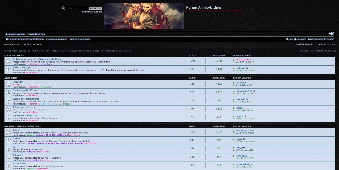Click the font size change icon
Image resolution: width=339 pixels, height=170 pixels.
coord(331,34)
